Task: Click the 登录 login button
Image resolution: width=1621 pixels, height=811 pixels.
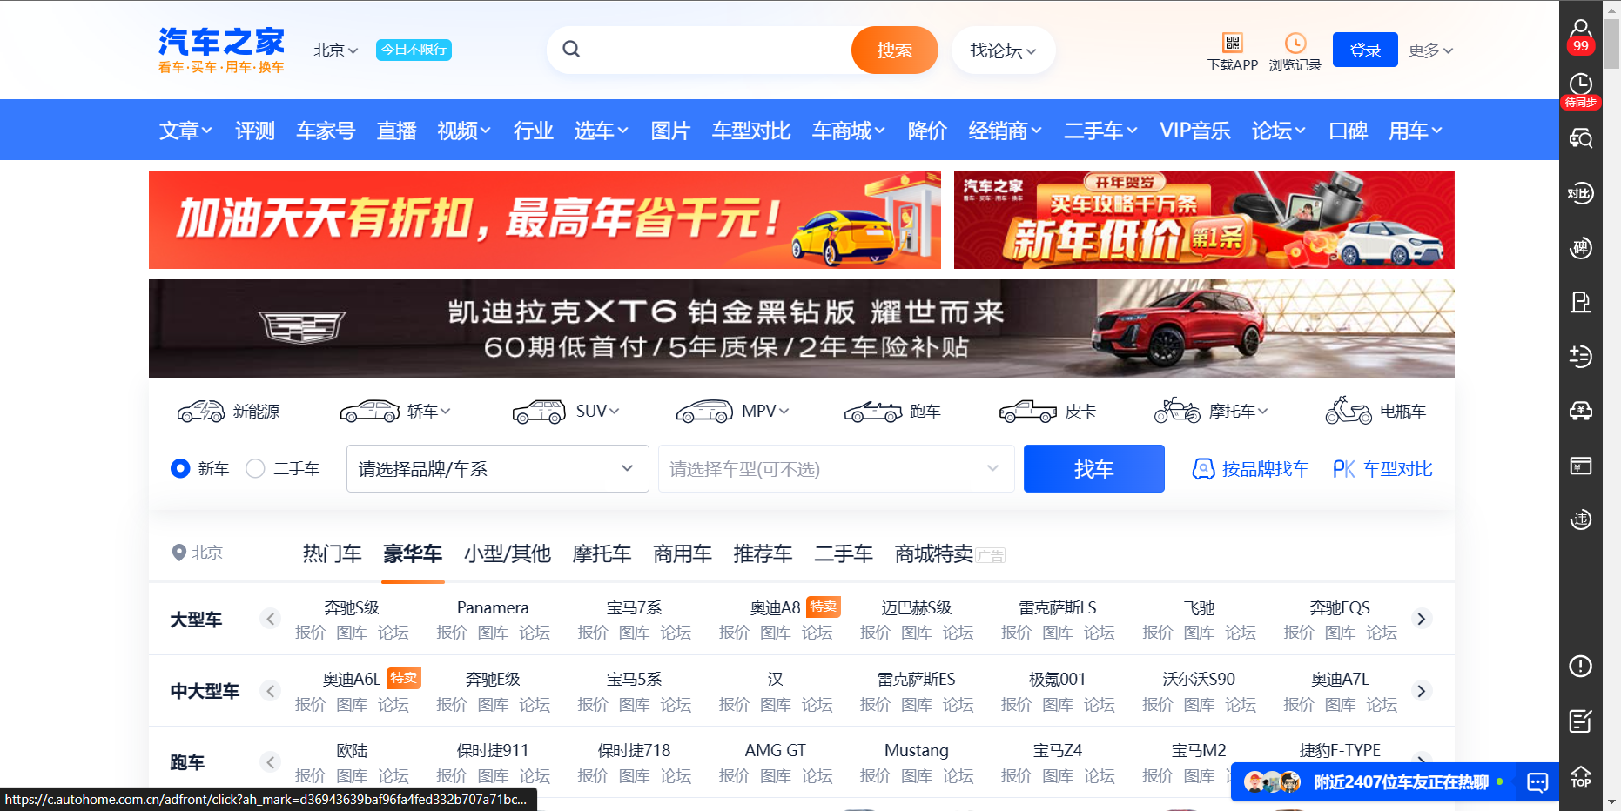Action: (1365, 50)
